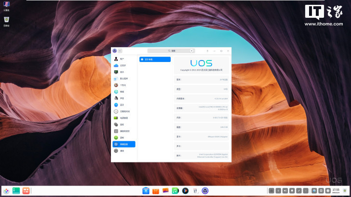This screenshot has height=197, width=351.
Task: Click the Sound Card (声卡) row
Action: [202, 146]
